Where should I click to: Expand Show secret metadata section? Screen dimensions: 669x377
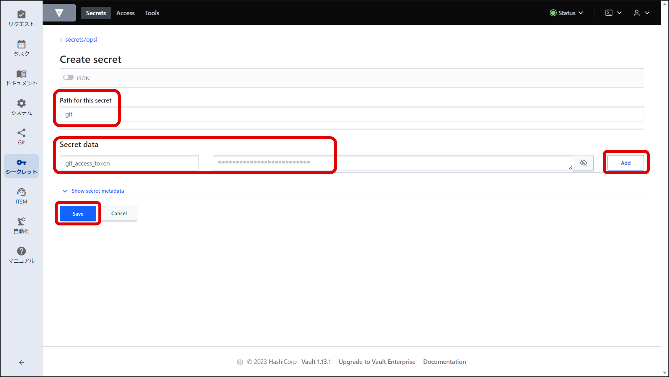(x=98, y=191)
